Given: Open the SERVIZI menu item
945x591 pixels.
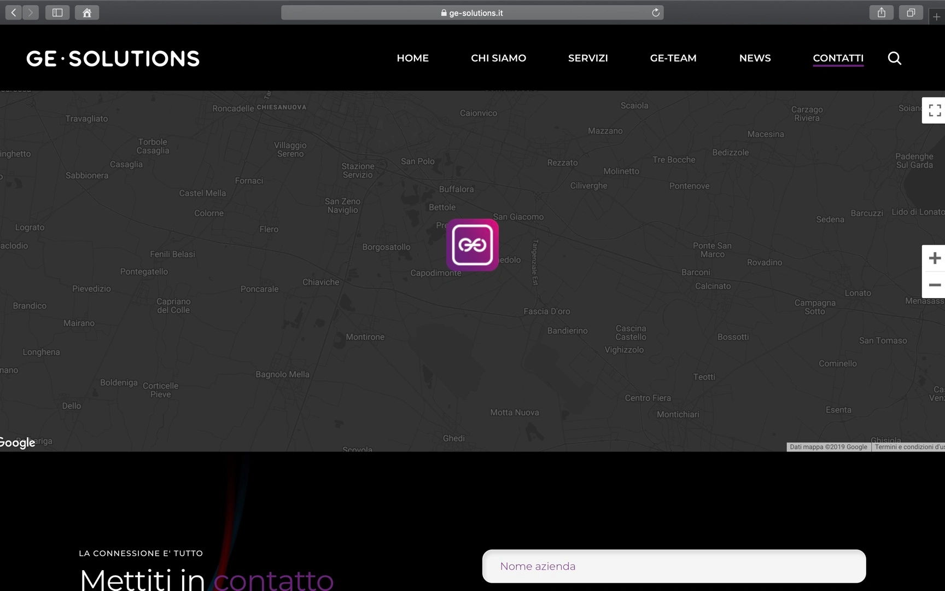Looking at the screenshot, I should click(x=588, y=58).
